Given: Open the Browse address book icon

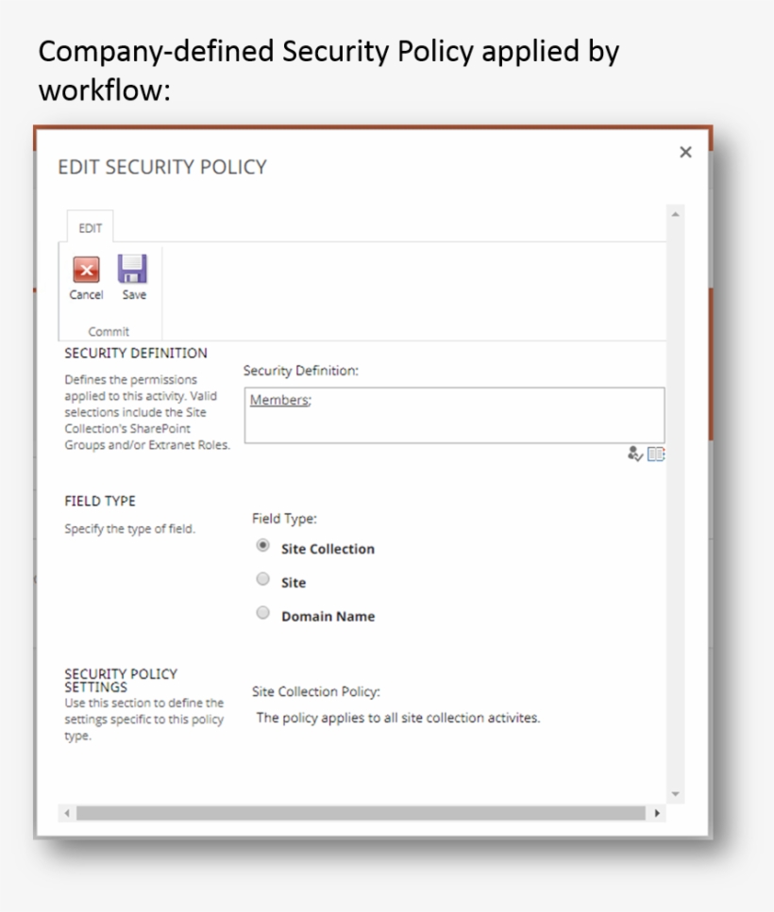Looking at the screenshot, I should 656,455.
